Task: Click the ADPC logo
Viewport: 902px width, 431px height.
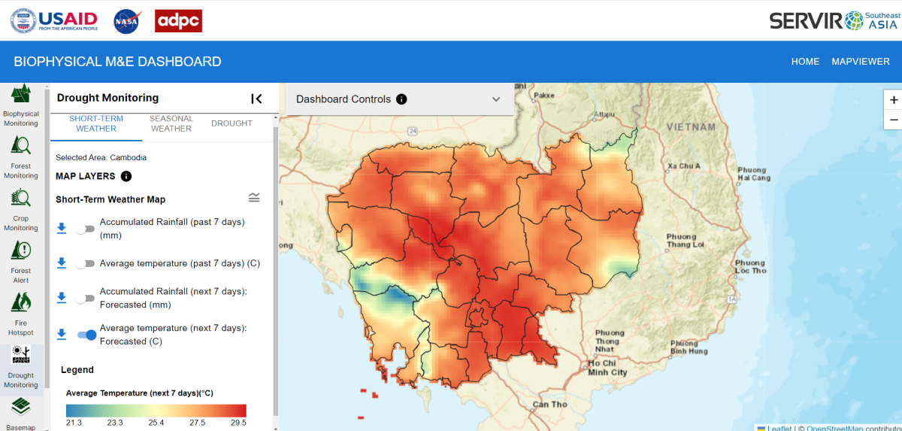Action: [x=178, y=21]
